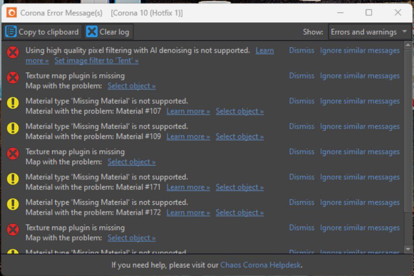Ignore similar messages for Material #172 warning
This screenshot has width=414, height=276.
360,202
